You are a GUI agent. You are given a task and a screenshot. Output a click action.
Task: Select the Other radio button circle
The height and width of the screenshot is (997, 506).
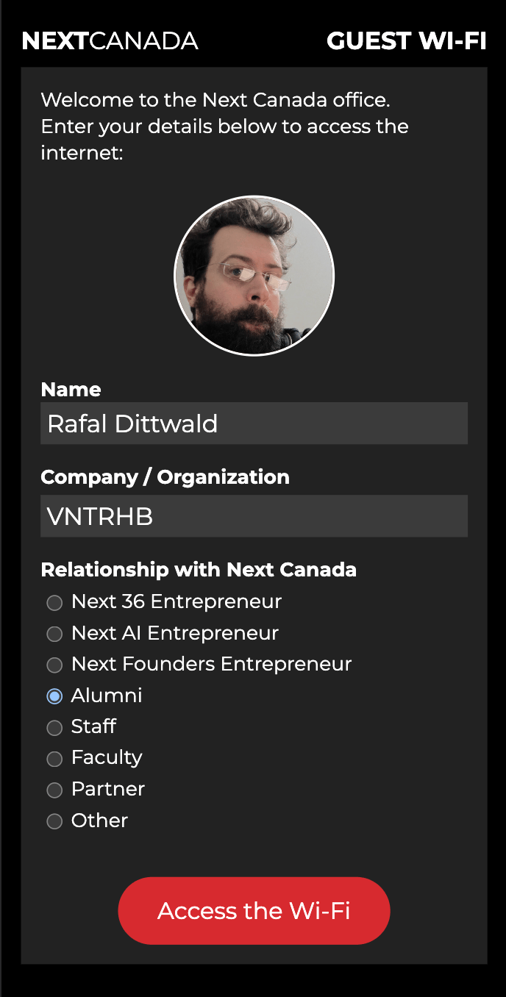pyautogui.click(x=54, y=821)
